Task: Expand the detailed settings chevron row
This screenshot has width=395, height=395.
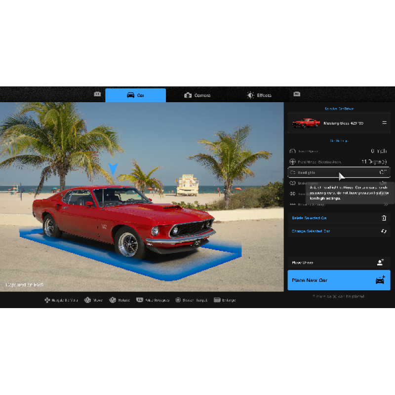Action: (x=385, y=204)
